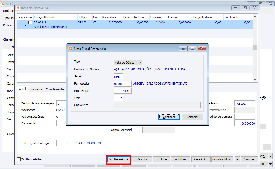Screen dimensions: 275x169
Task: Maximize the Nota Fiscal Referência dialog
Action: click(x=192, y=49)
